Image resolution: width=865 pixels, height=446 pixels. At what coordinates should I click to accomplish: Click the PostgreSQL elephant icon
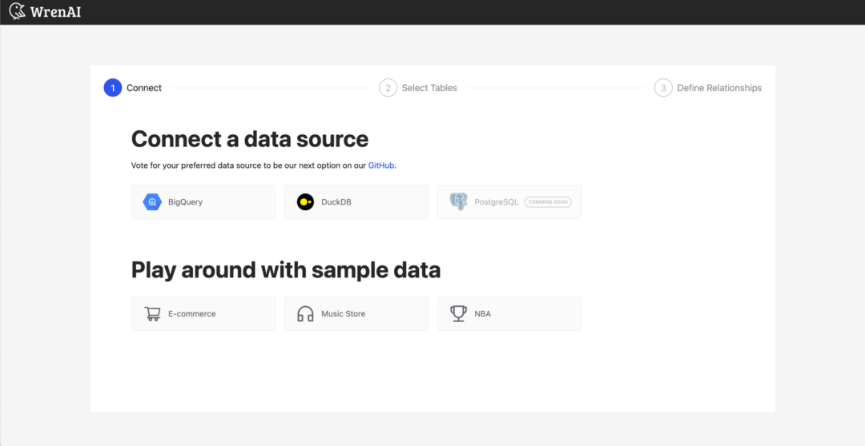(458, 202)
